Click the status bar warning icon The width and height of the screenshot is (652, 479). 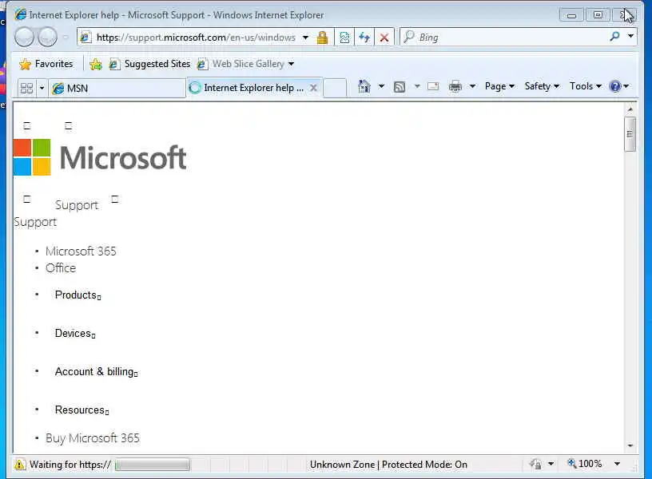tap(19, 465)
